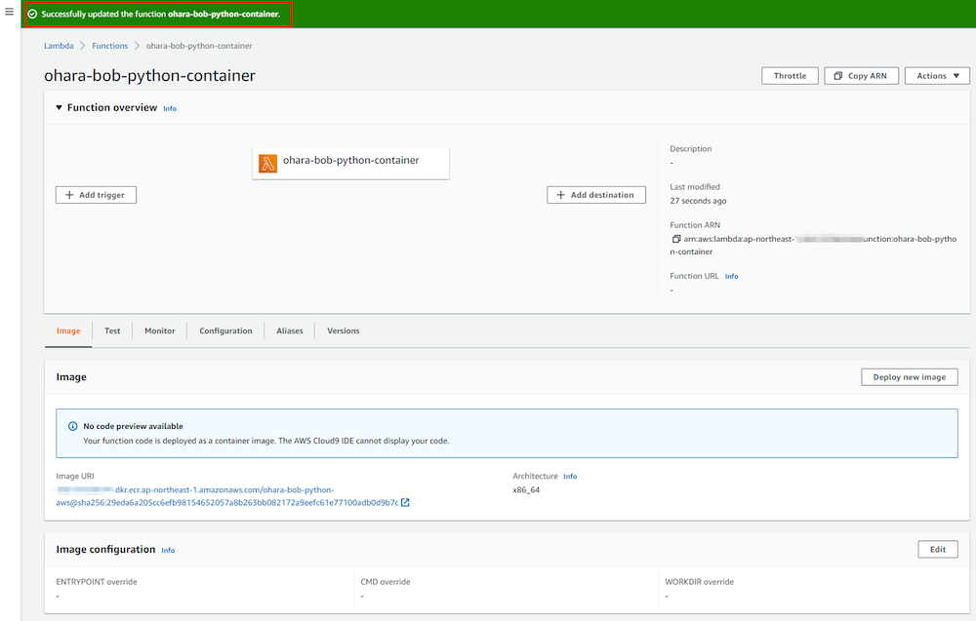Open the Monitor tab

[x=160, y=331]
